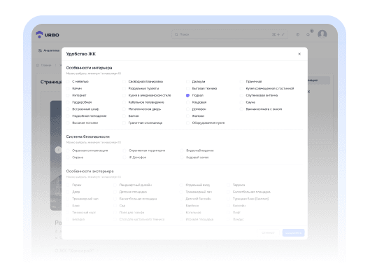370x266 pixels.
Task: Check Детский бассейн
Action: coord(181,199)
